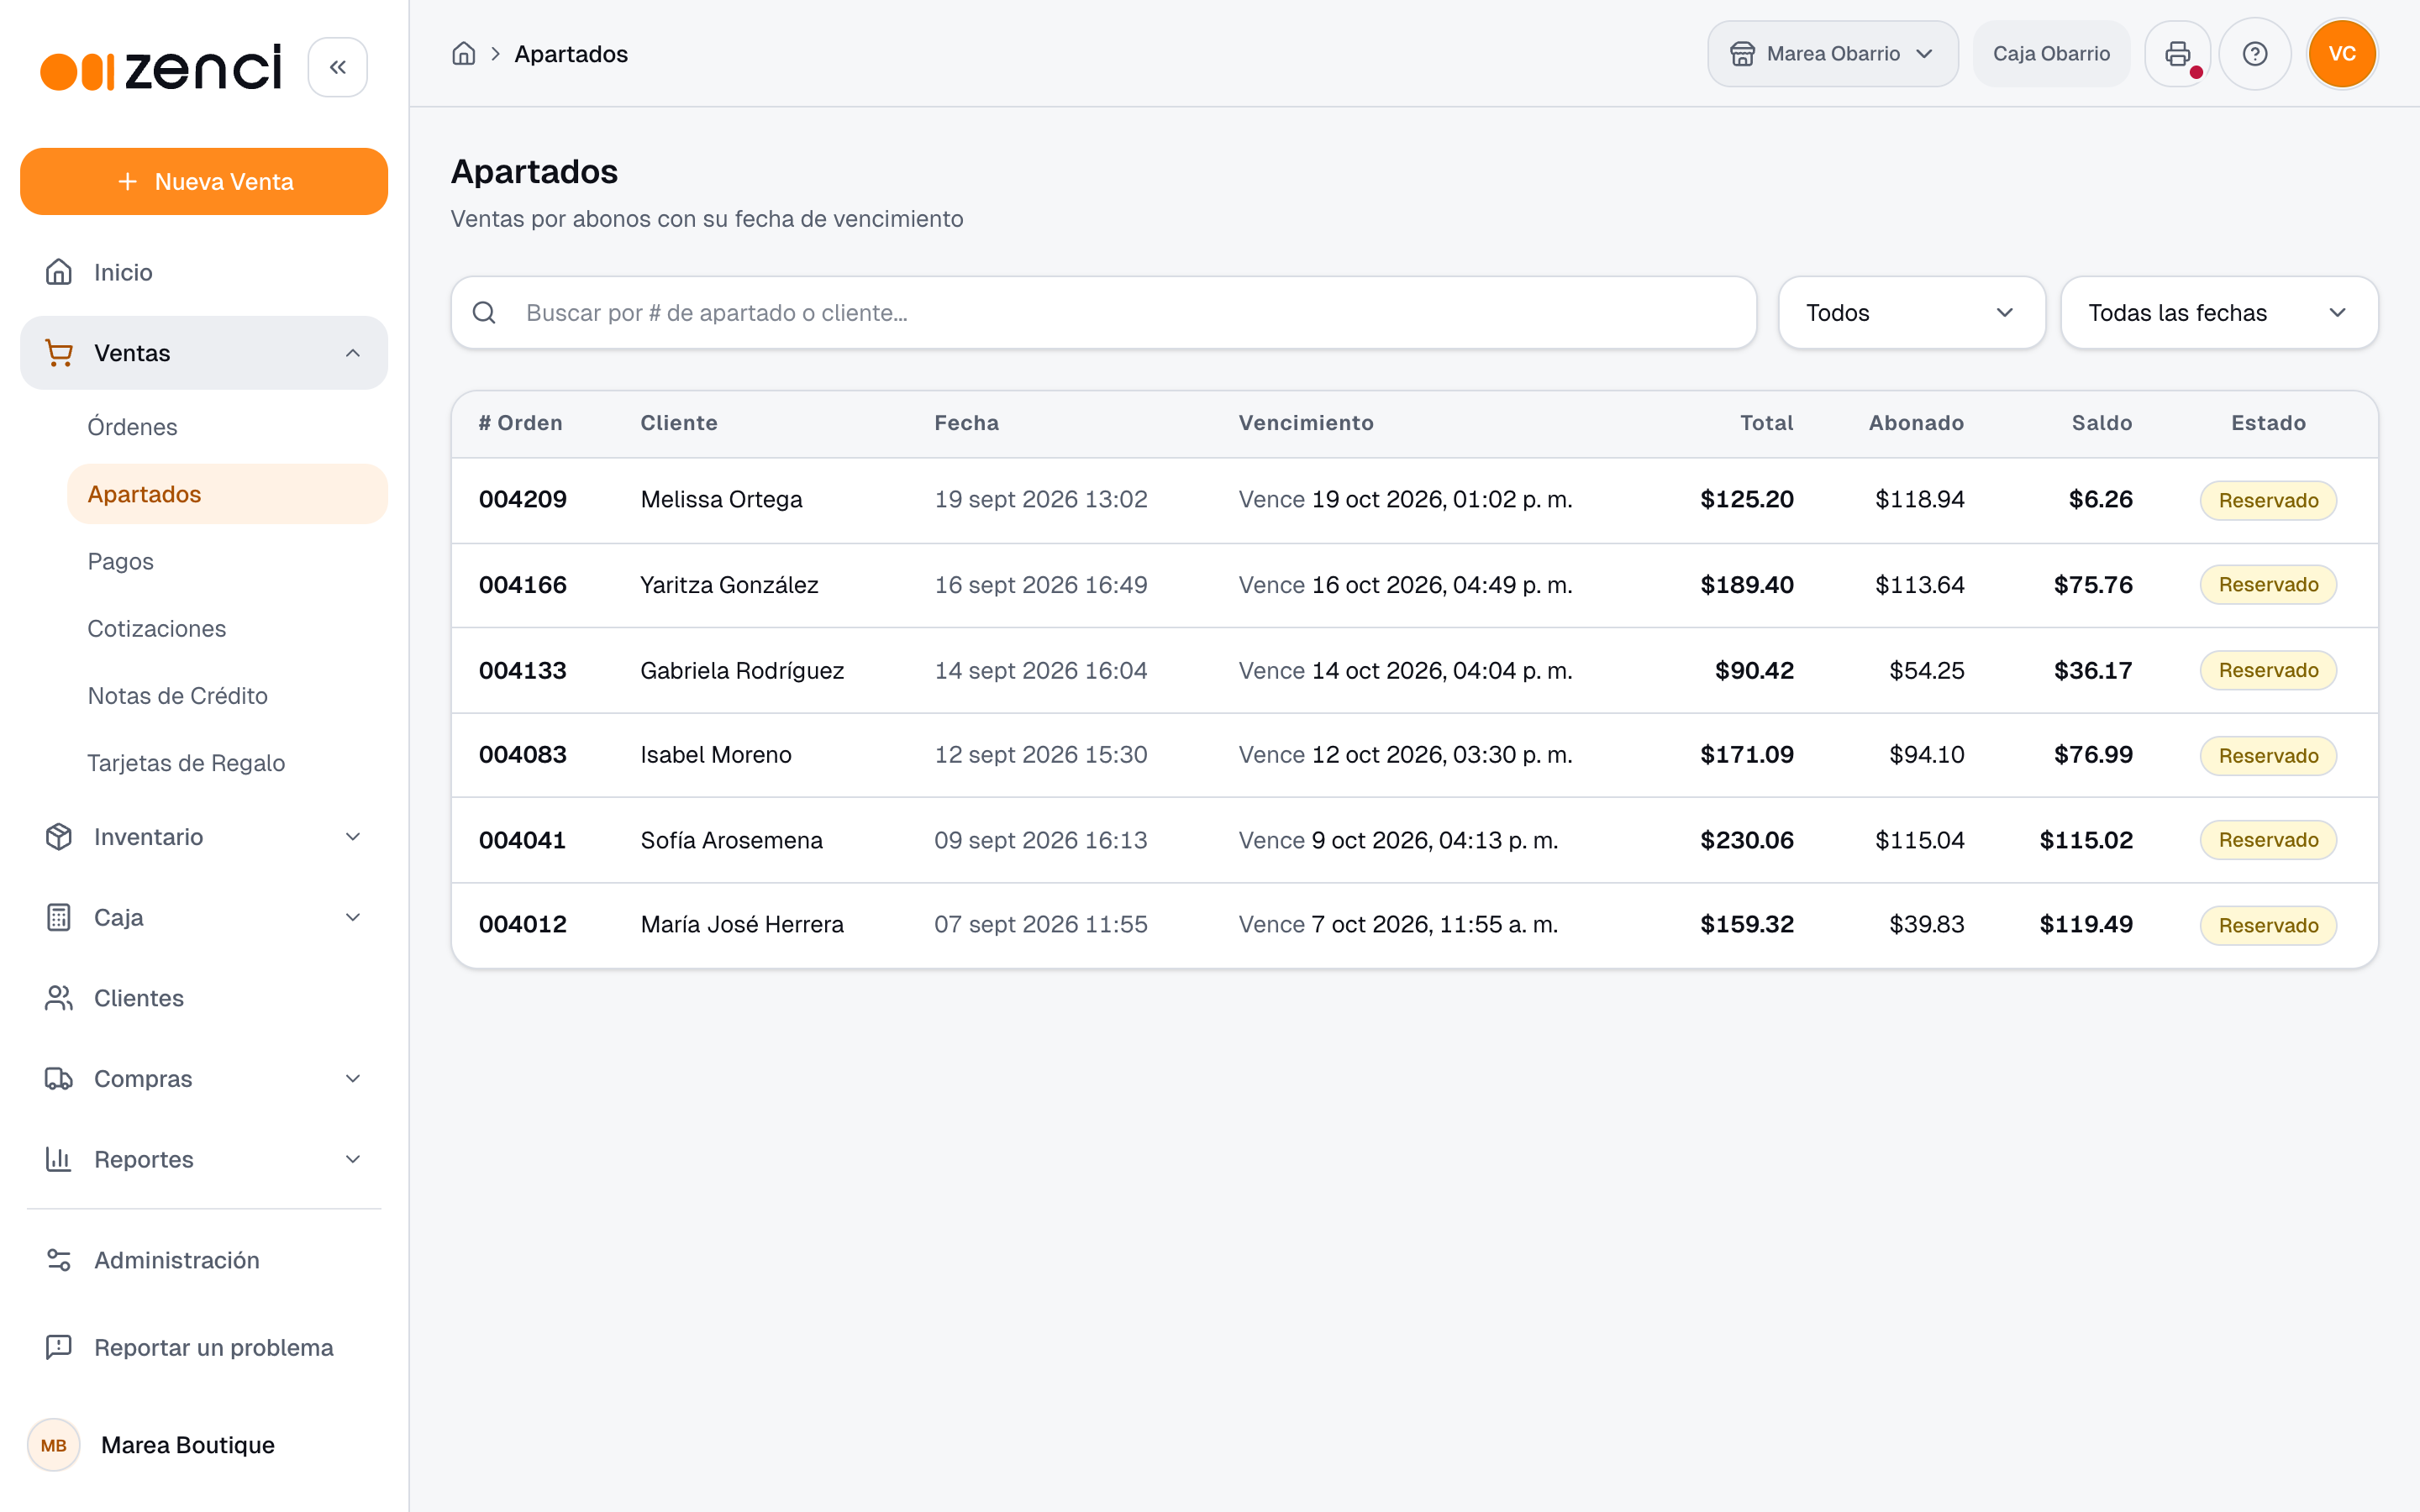Screen dimensions: 2420x1512
Task: Click the Ventas shopping cart icon
Action: coord(59,353)
